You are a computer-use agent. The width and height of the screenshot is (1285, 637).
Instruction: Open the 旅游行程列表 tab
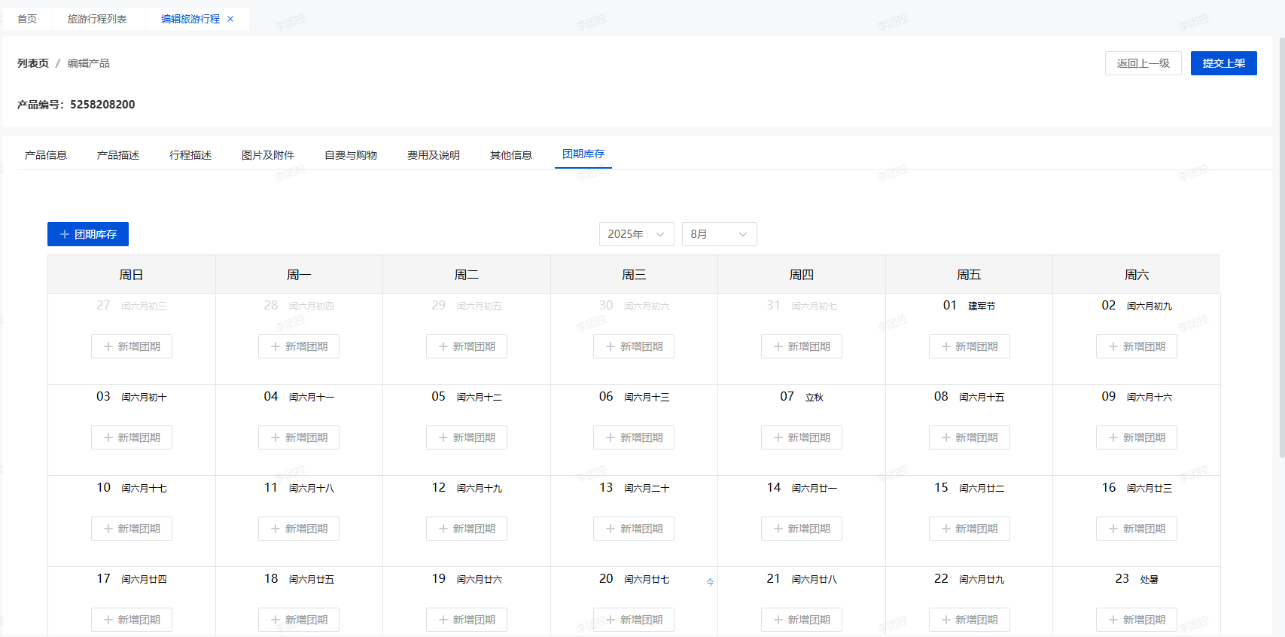click(97, 19)
